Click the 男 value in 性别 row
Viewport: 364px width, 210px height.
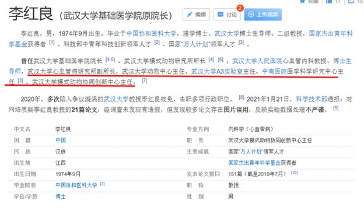click(x=231, y=197)
